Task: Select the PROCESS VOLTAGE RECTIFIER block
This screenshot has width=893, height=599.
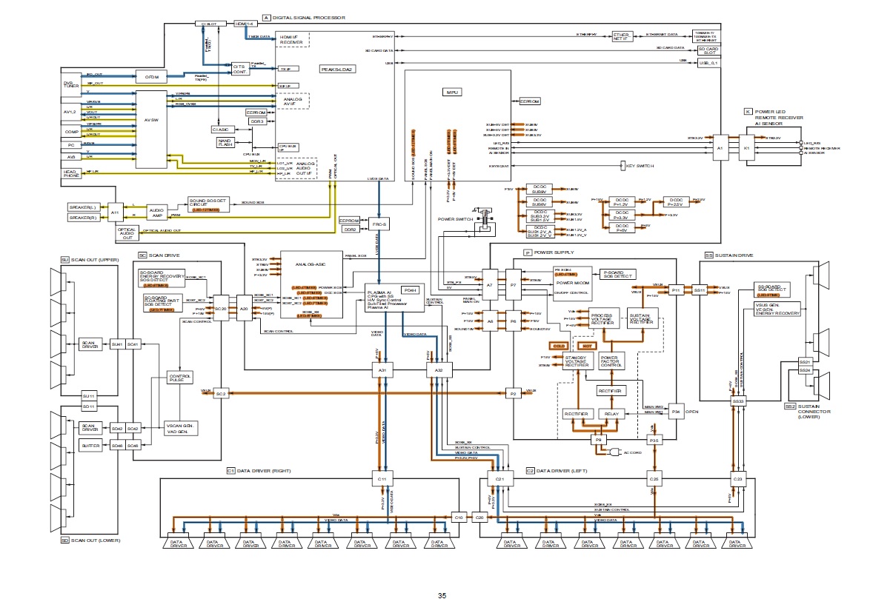Action: 605,318
